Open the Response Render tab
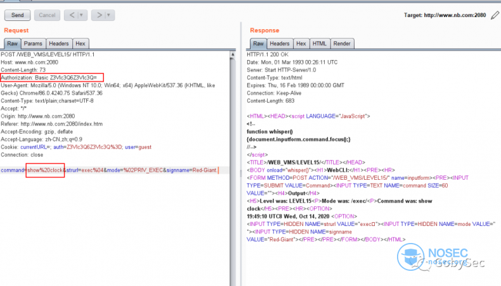The image size is (501, 286). pyautogui.click(x=342, y=44)
